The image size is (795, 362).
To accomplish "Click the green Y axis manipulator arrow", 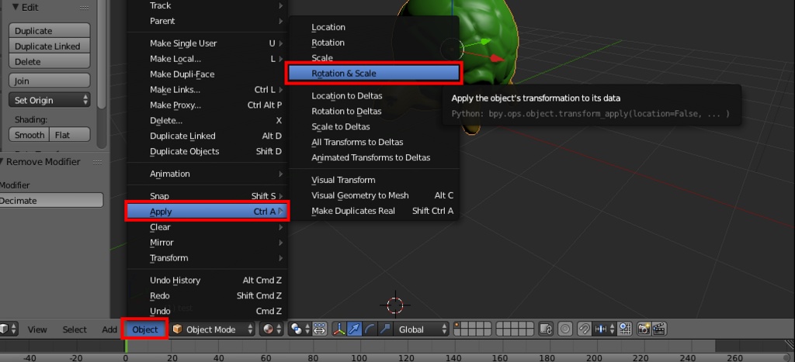I will [x=484, y=42].
